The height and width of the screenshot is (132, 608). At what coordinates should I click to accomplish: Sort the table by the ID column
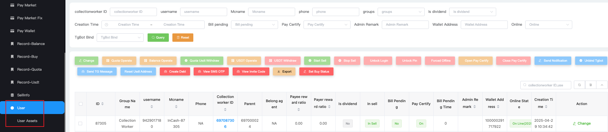coord(102,104)
